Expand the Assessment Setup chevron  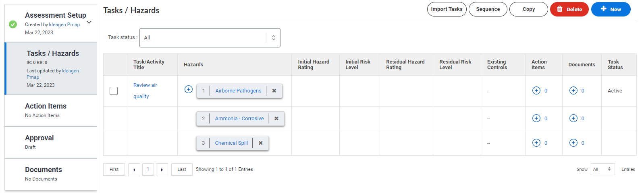click(89, 22)
